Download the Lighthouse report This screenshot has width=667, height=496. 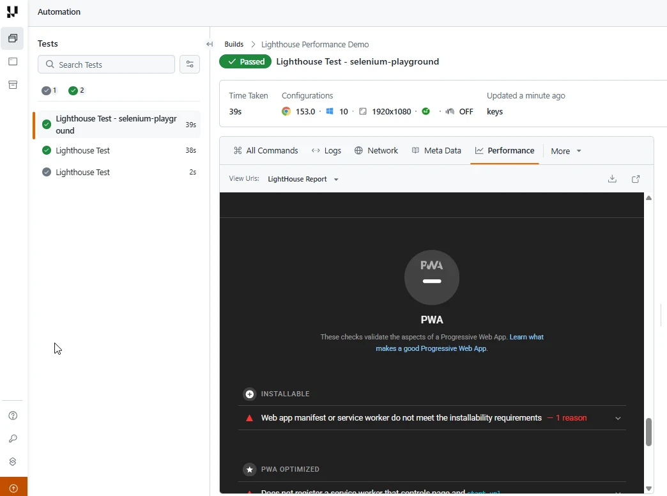(612, 179)
